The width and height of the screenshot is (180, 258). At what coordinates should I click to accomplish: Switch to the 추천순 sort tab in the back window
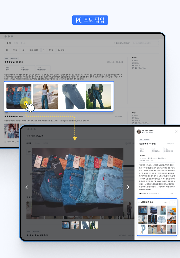16,43
